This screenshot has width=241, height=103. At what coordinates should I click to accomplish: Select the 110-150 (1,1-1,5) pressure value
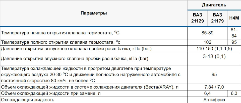tap(214, 48)
